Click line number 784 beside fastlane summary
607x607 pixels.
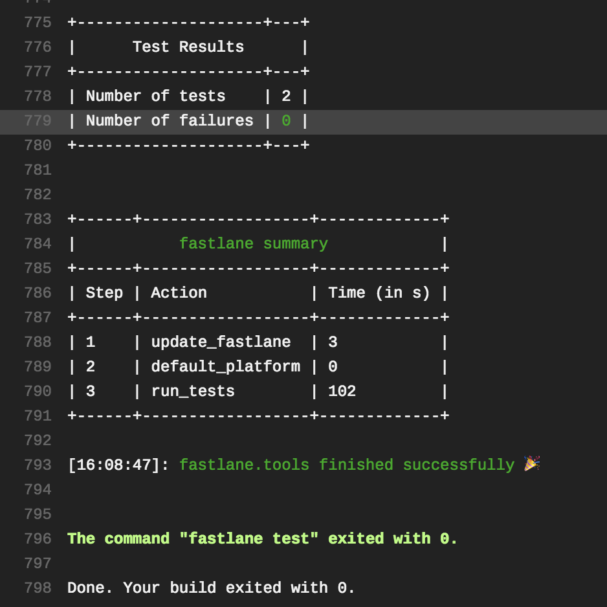tap(38, 244)
